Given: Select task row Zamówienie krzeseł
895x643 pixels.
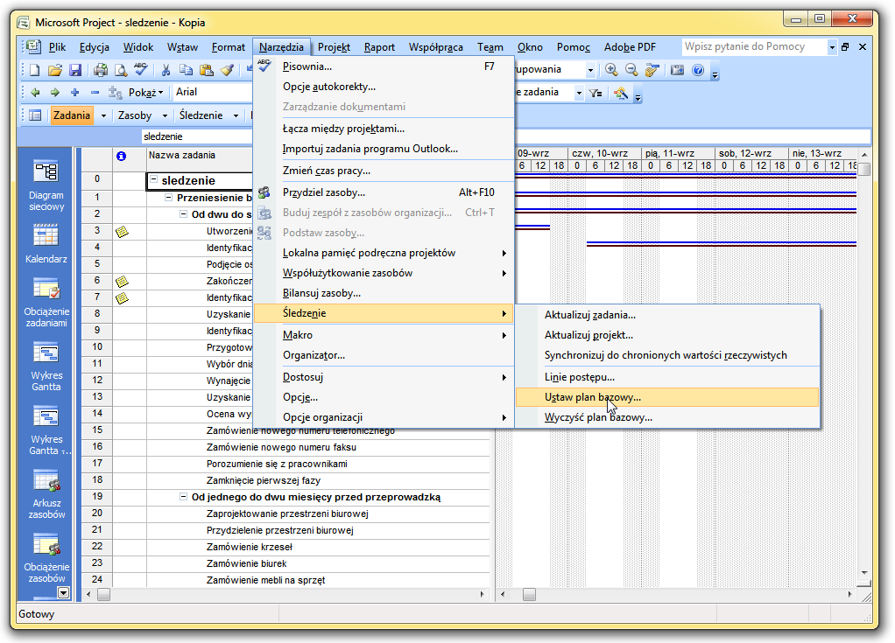Looking at the screenshot, I should point(319,547).
